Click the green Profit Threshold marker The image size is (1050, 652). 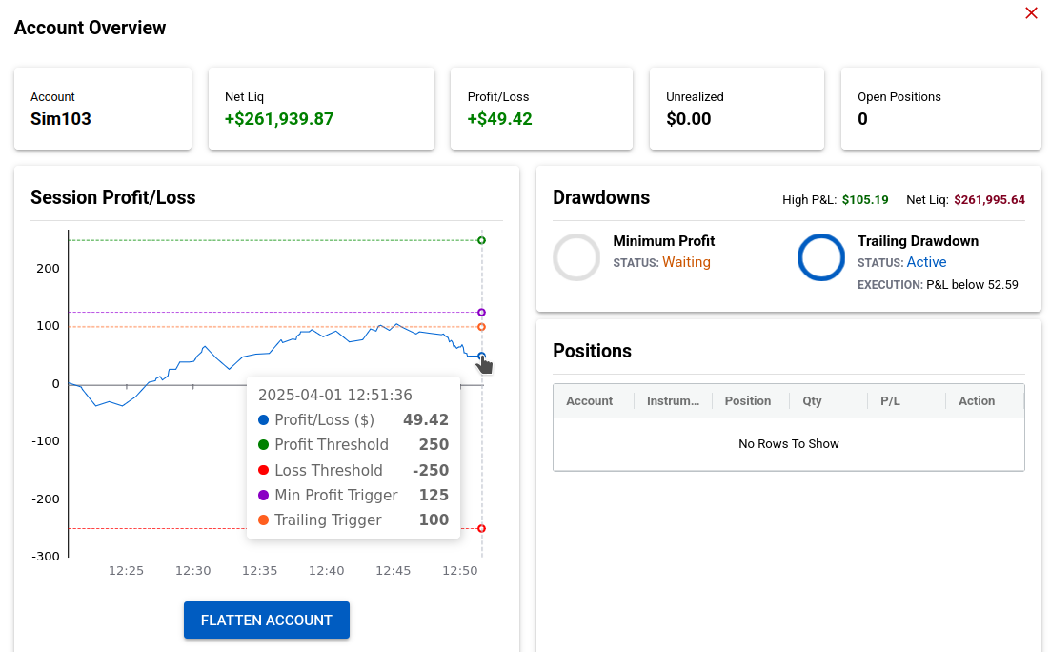click(481, 240)
